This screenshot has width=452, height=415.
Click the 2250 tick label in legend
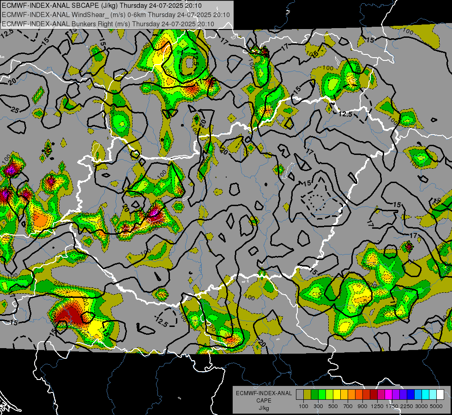coord(407,406)
